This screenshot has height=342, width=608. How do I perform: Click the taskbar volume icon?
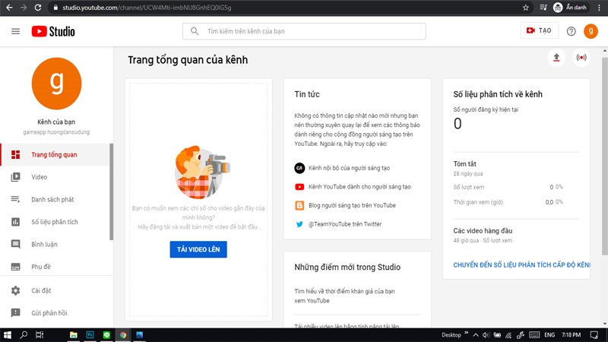(486, 335)
